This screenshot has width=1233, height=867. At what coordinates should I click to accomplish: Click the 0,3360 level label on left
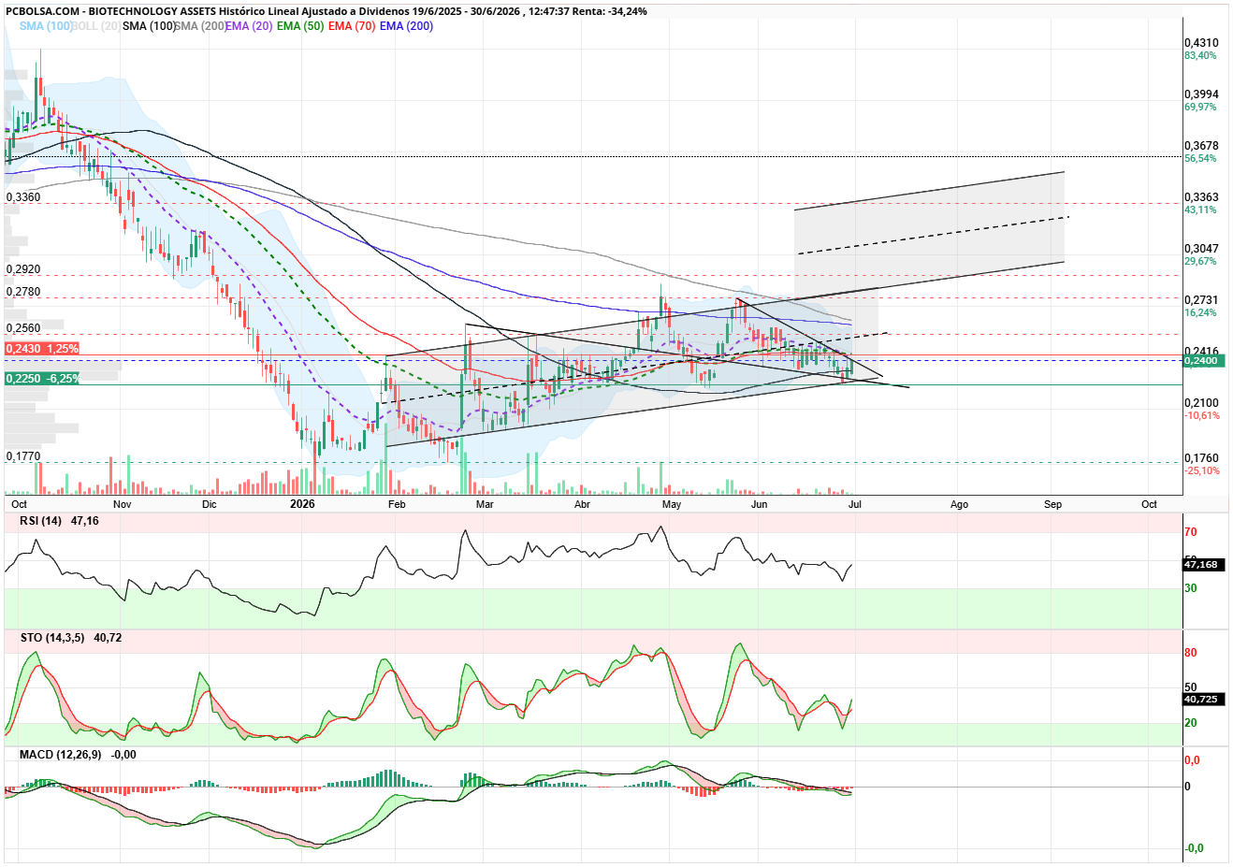[x=23, y=197]
